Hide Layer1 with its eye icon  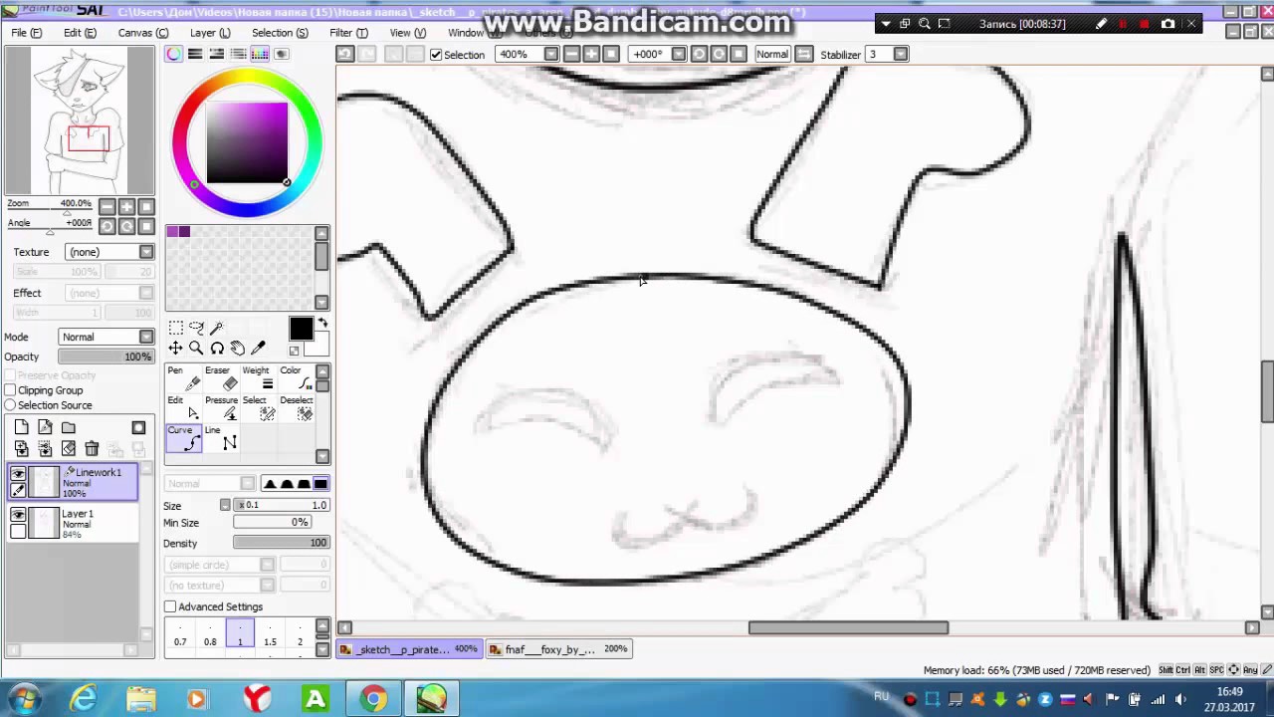[x=18, y=515]
